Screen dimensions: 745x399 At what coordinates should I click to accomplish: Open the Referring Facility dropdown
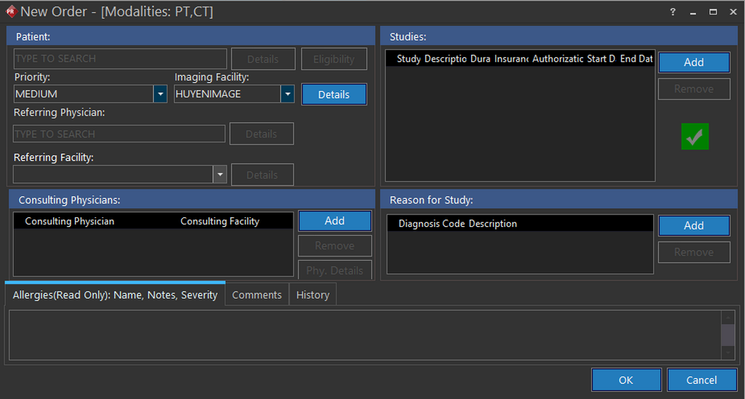coord(219,174)
